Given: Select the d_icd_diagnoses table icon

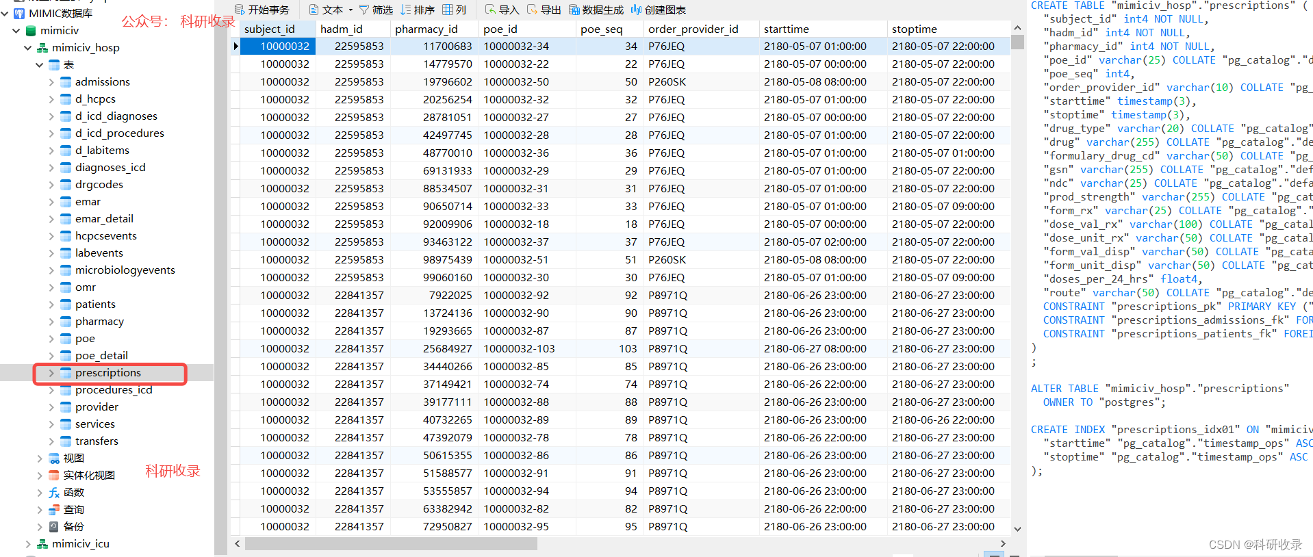Looking at the screenshot, I should (x=66, y=116).
